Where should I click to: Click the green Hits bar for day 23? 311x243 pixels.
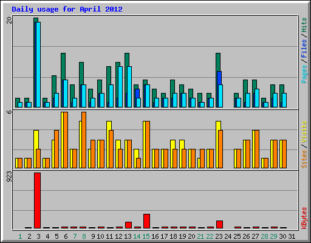(218, 62)
